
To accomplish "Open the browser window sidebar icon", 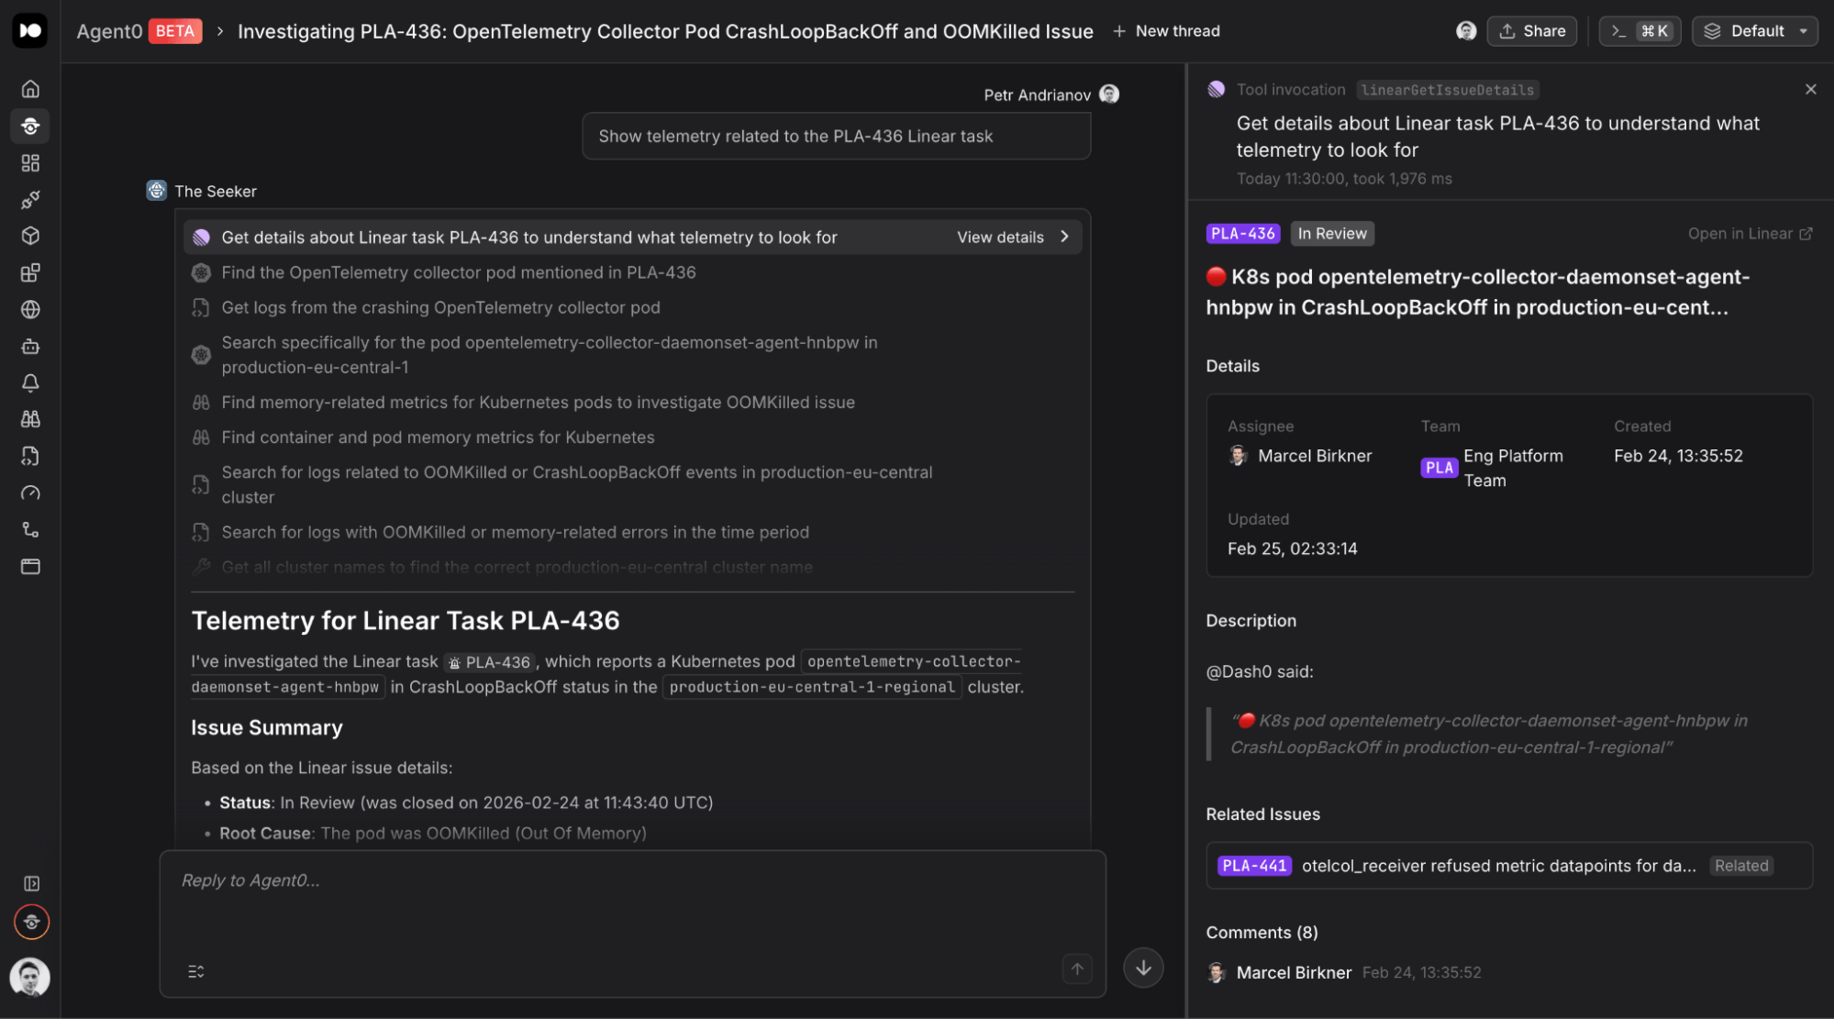I will coord(30,566).
